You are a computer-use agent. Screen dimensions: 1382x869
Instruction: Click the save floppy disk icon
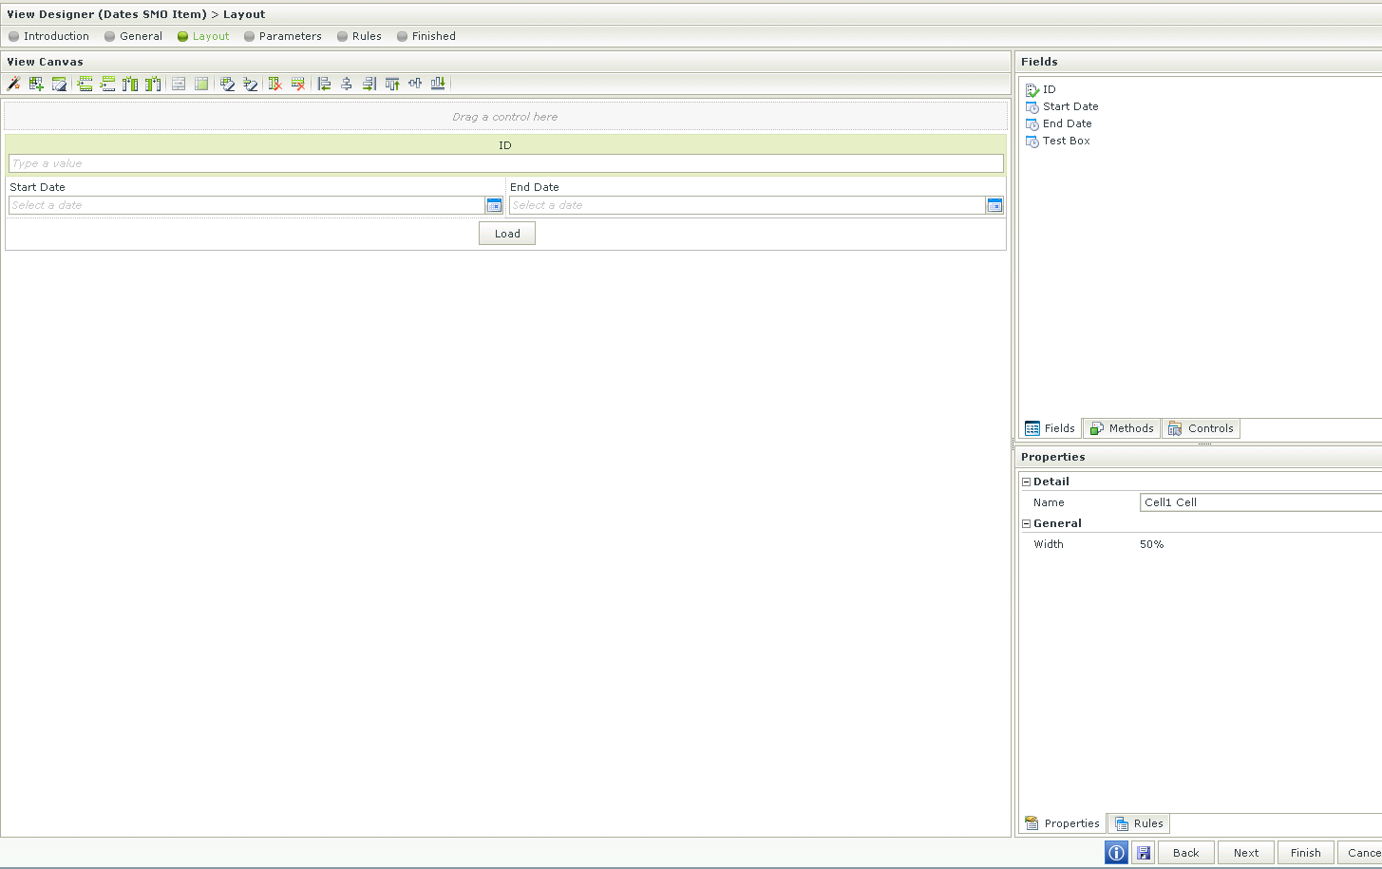pos(1143,853)
